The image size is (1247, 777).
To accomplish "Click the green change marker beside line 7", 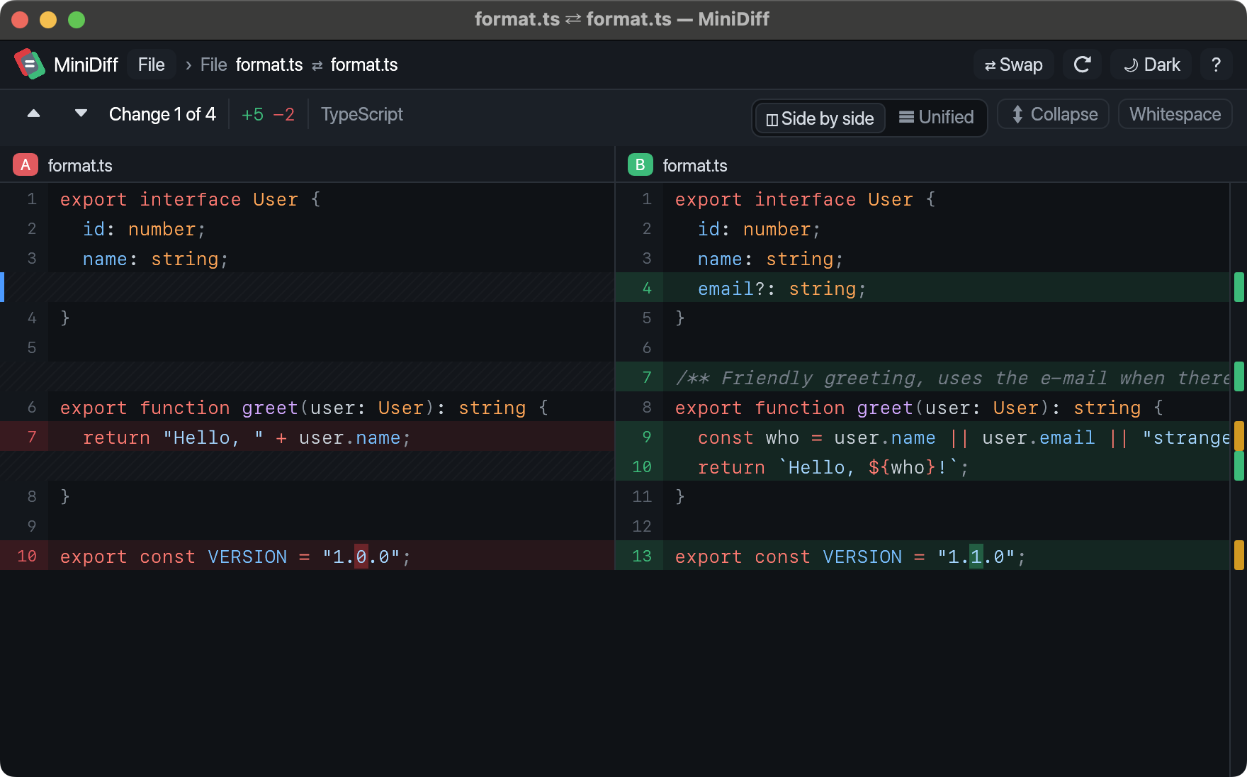I will (x=1239, y=376).
